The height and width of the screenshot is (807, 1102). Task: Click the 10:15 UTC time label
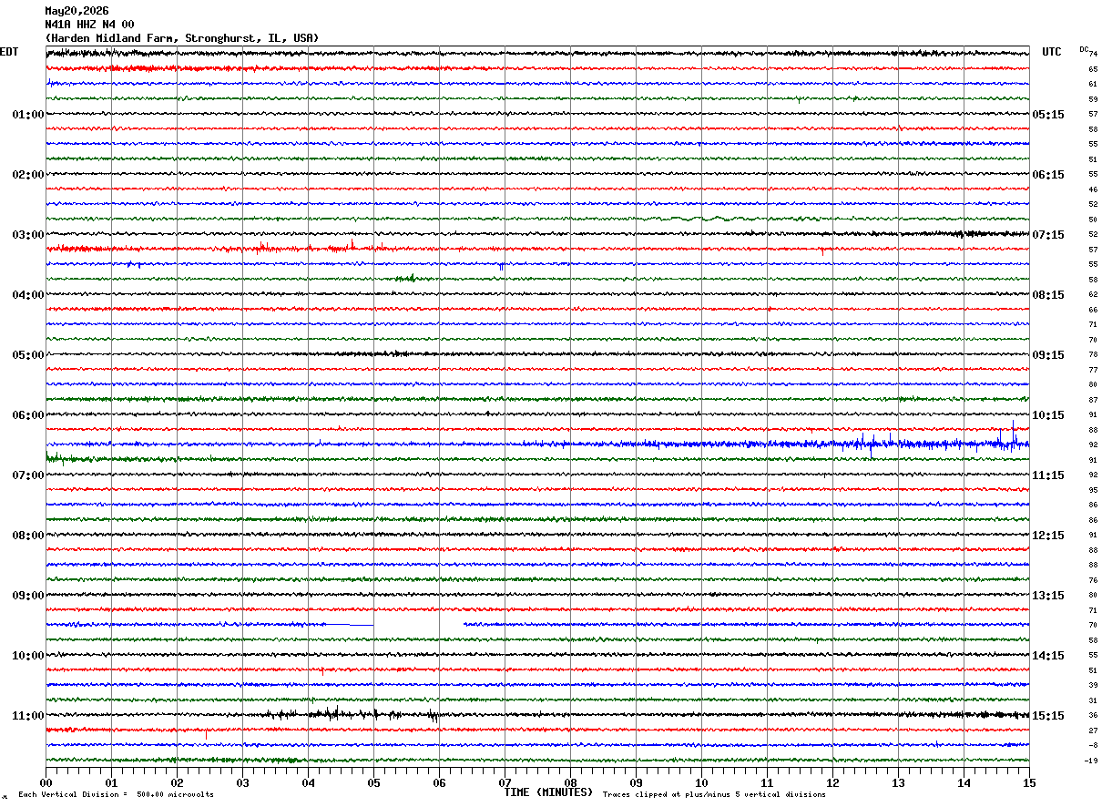tap(1047, 415)
